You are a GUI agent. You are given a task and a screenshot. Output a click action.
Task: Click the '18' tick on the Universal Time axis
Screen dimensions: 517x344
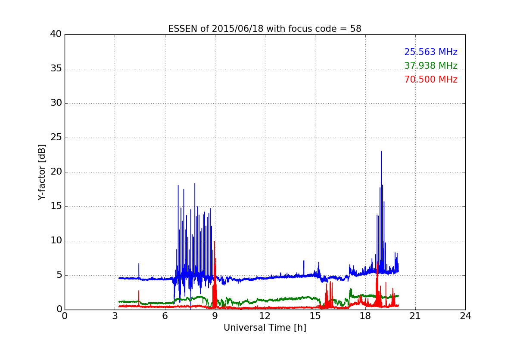click(x=365, y=316)
